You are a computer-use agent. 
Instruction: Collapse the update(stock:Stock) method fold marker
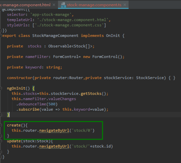[1, 141]
